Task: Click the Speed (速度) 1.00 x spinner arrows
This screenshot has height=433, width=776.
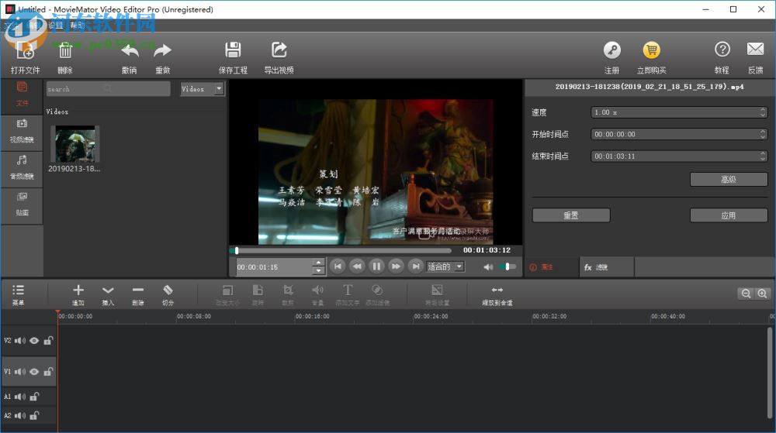Action: pos(763,112)
